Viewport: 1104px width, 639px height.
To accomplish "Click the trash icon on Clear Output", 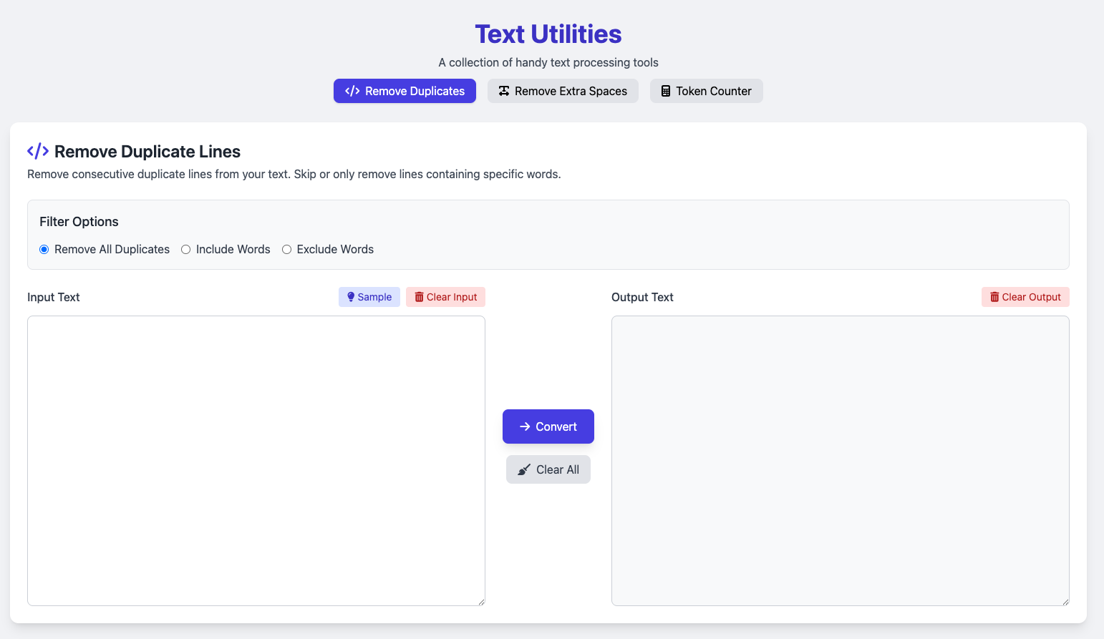I will (x=994, y=297).
